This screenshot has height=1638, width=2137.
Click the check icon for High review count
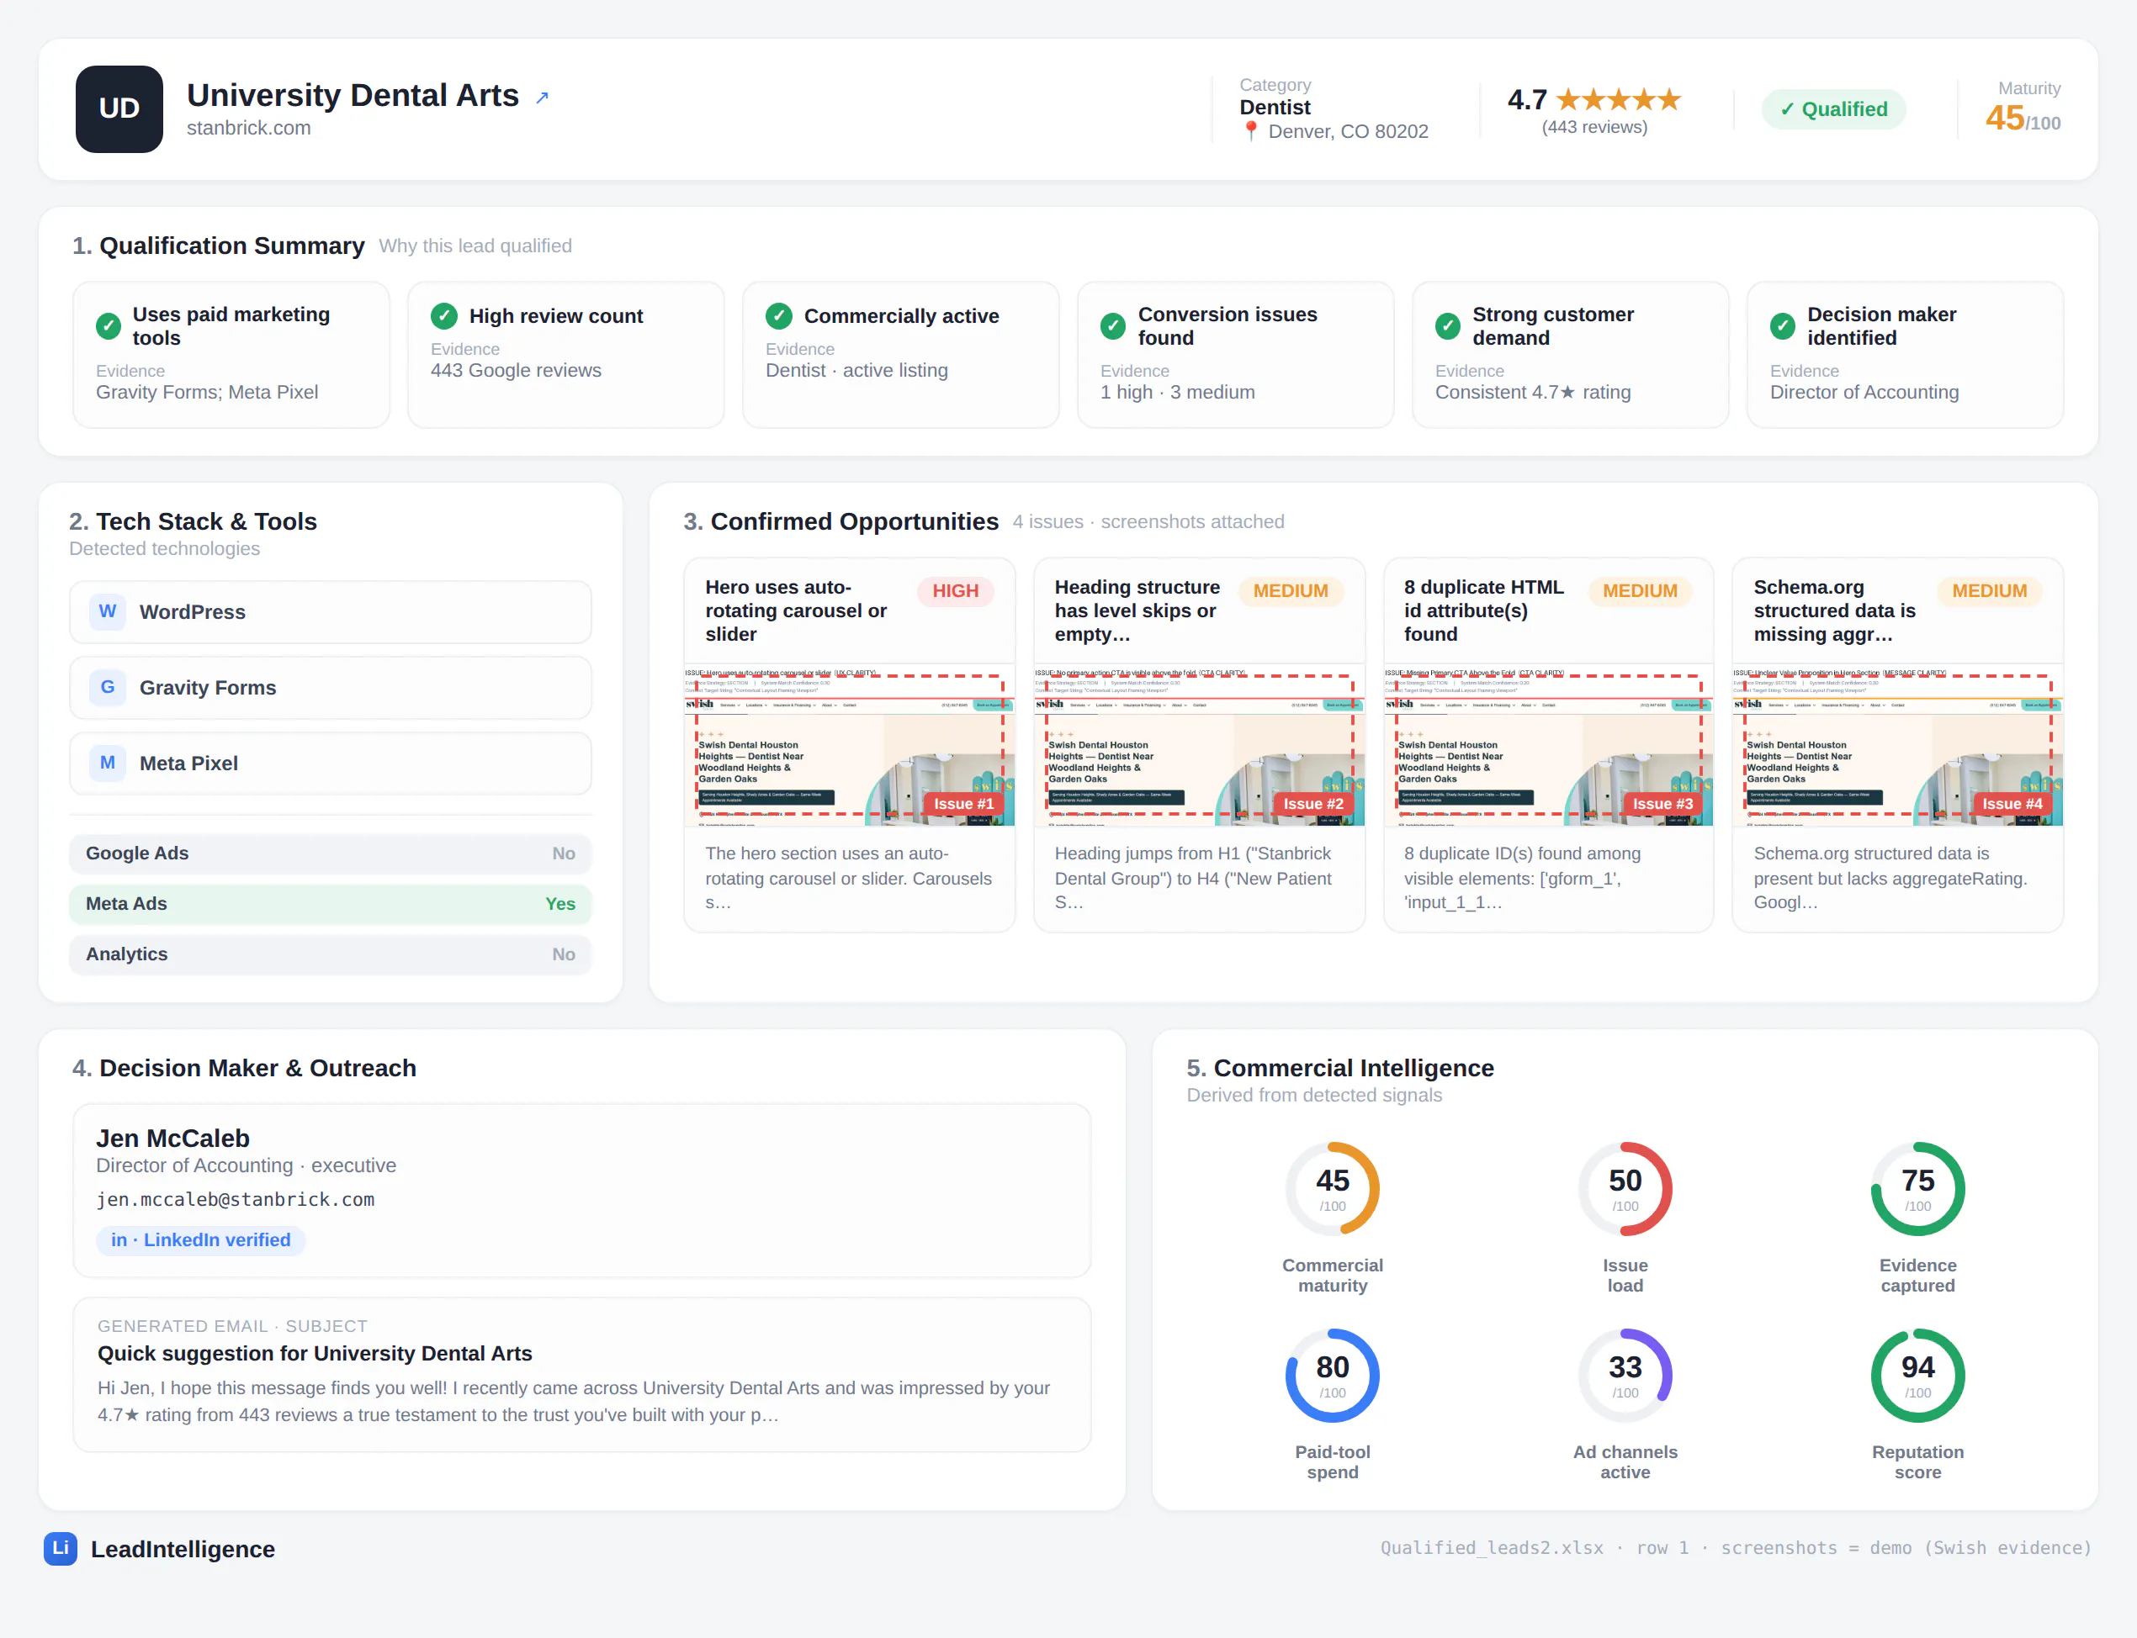(x=443, y=315)
